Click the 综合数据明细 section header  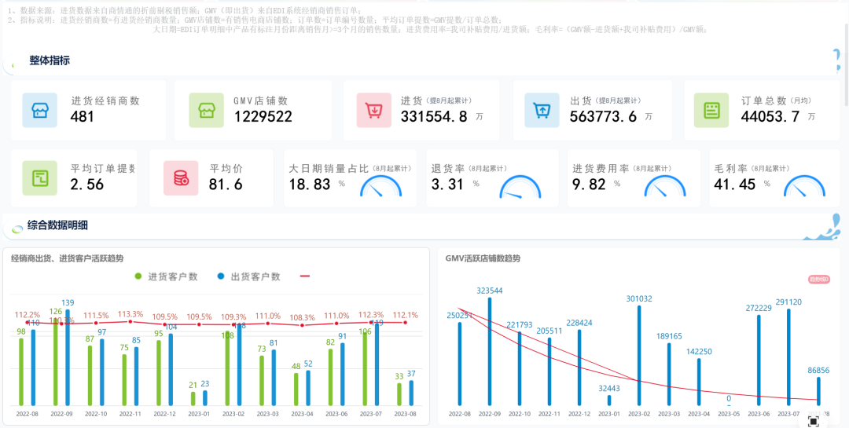tap(57, 225)
